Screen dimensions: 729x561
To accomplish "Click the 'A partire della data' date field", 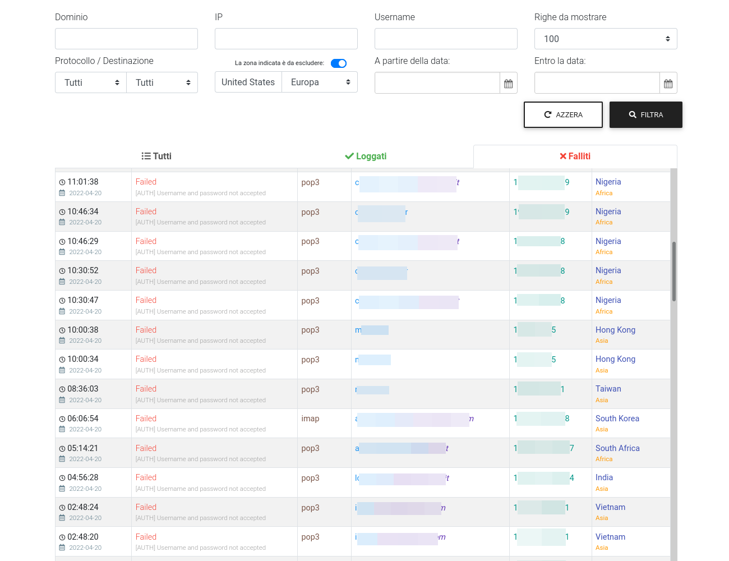I will click(x=437, y=83).
